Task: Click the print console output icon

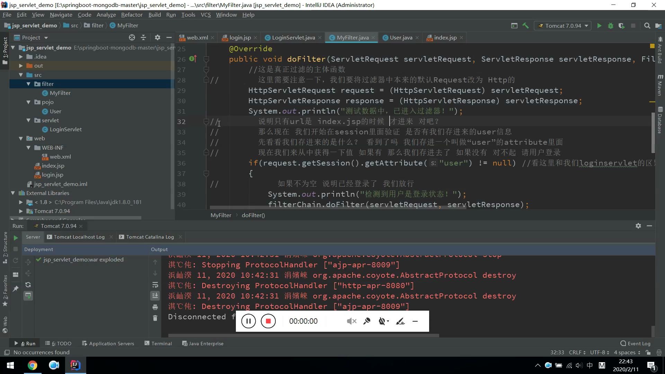Action: click(155, 307)
